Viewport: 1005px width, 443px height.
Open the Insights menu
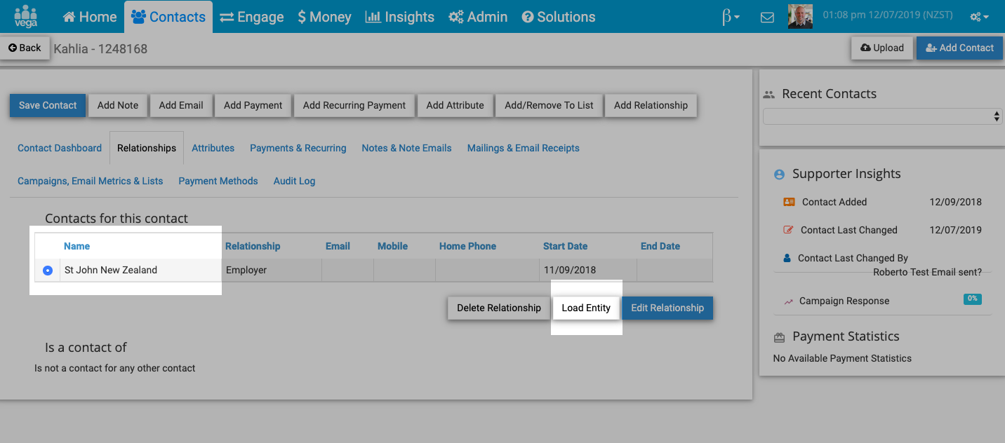(x=400, y=17)
